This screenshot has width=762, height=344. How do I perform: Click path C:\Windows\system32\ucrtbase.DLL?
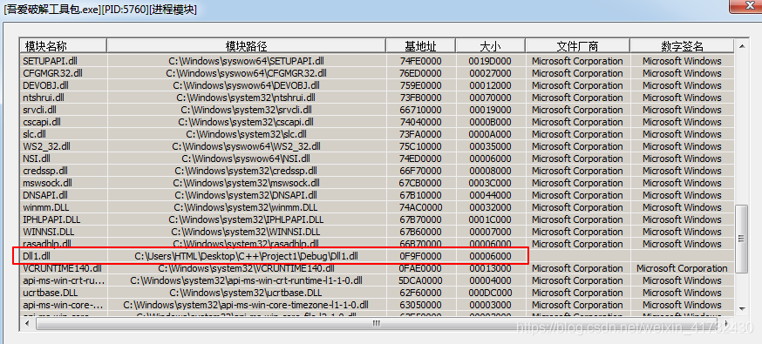pos(246,293)
